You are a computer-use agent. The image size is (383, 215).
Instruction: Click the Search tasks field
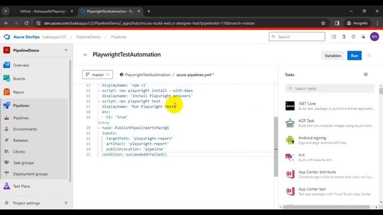tap(330, 88)
